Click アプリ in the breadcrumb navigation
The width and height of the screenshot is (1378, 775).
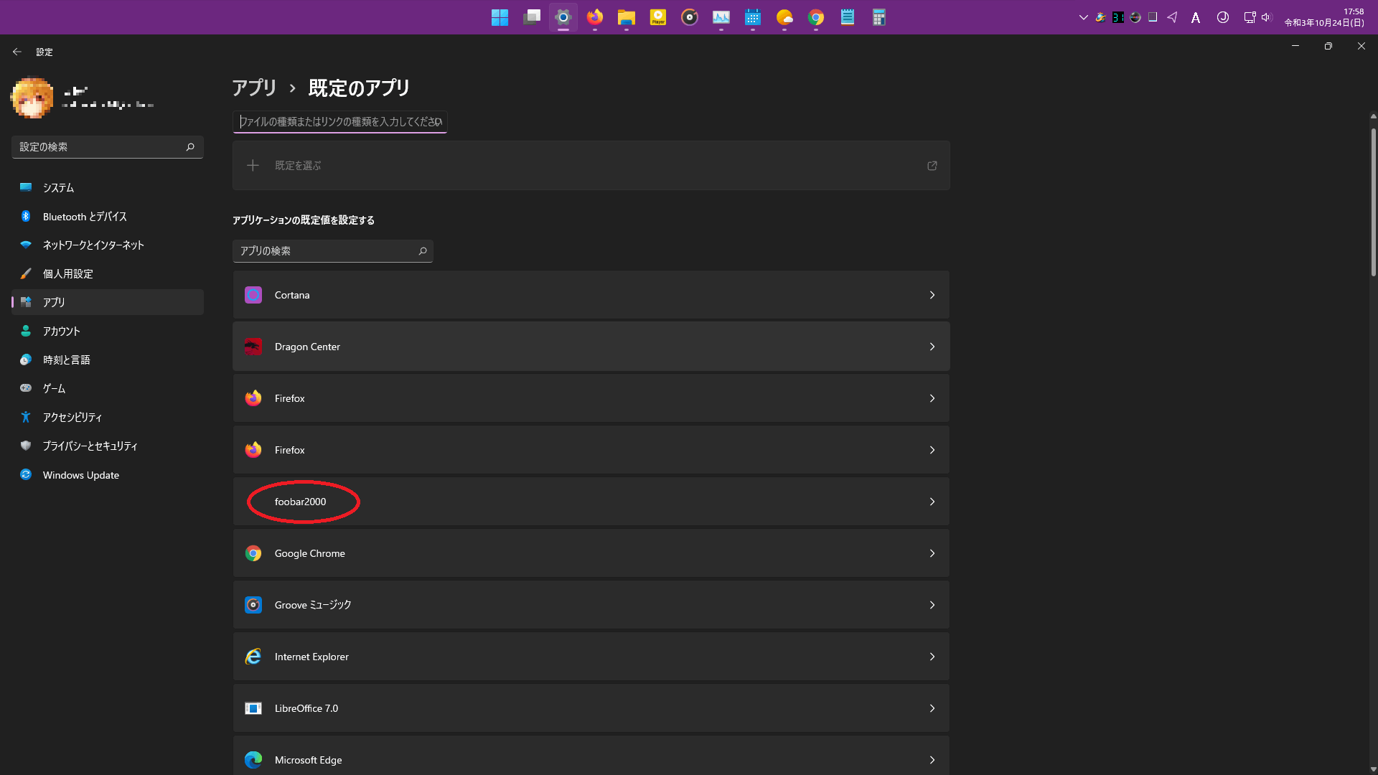253,88
